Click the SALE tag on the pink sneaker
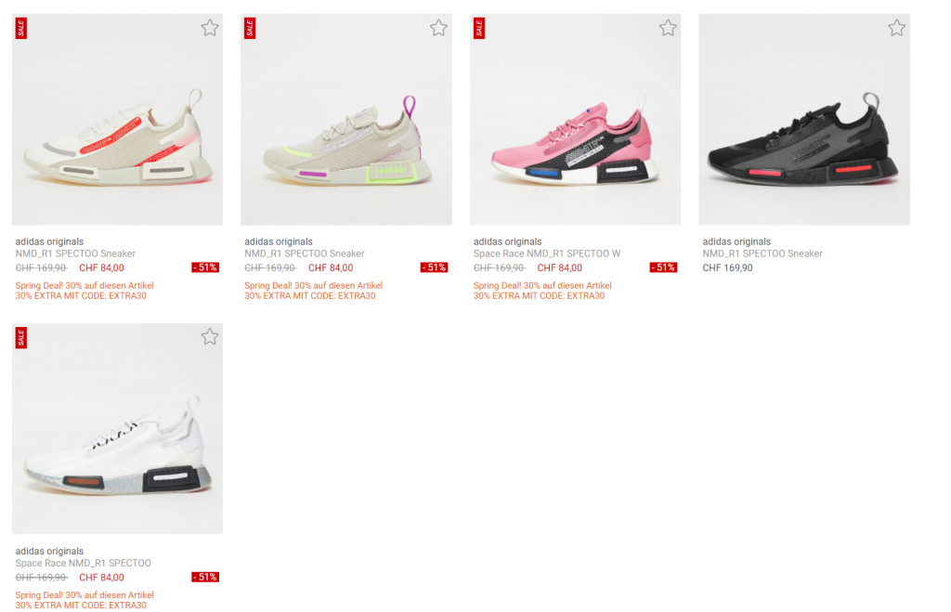 (x=479, y=28)
